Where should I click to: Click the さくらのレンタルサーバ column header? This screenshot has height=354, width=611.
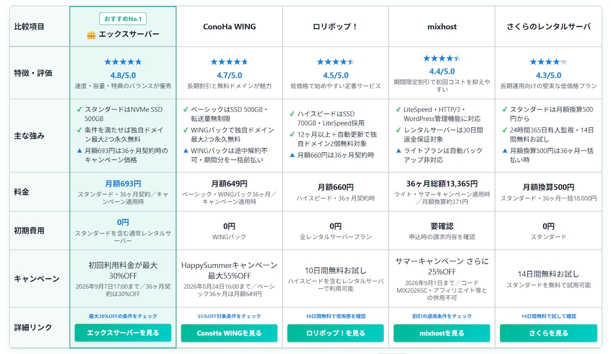coord(548,26)
